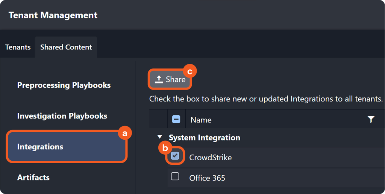Click the orange 'a' callout badge
Viewport: 385px width, 194px height.
coord(125,133)
